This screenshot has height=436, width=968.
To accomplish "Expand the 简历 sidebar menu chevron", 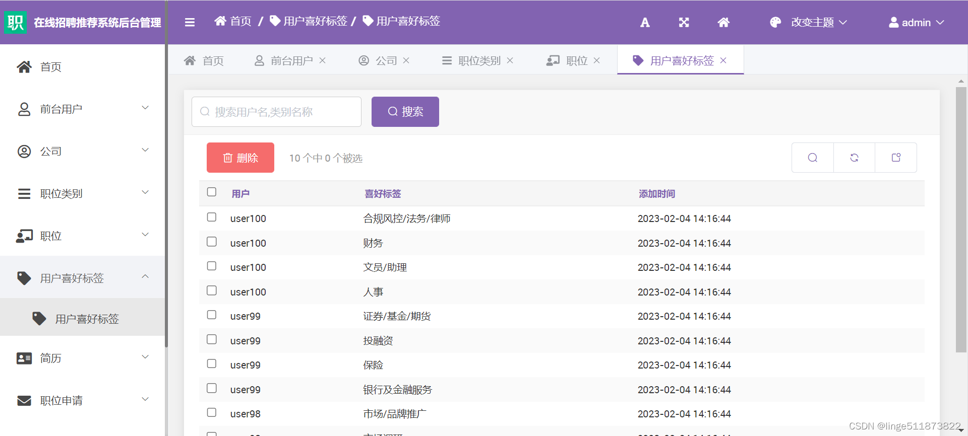I will (x=145, y=357).
